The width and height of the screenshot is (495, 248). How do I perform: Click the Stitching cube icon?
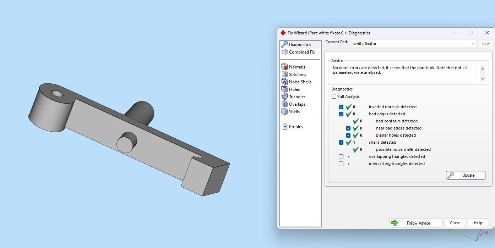point(284,74)
